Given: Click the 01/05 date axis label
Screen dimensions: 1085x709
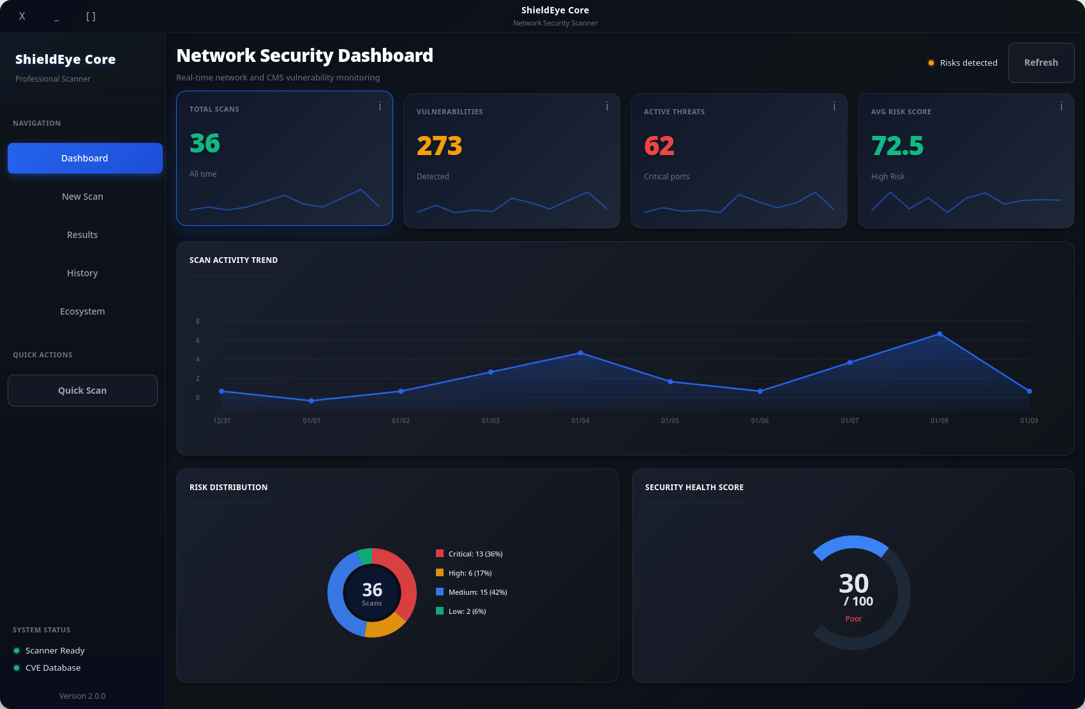Looking at the screenshot, I should [x=670, y=421].
